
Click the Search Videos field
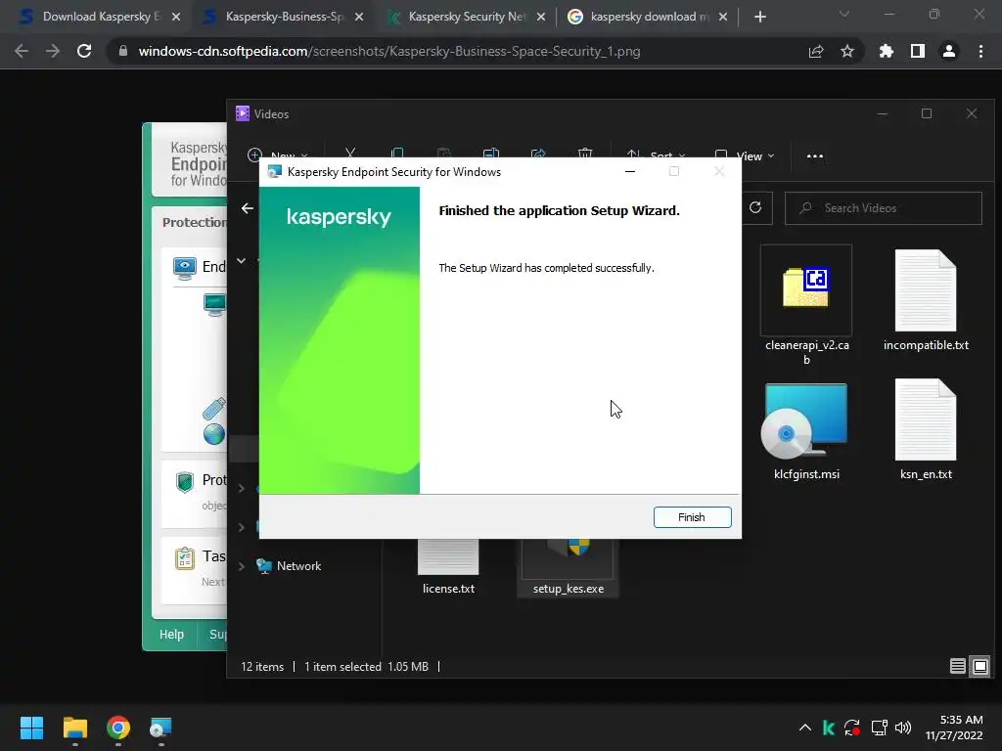click(x=884, y=208)
